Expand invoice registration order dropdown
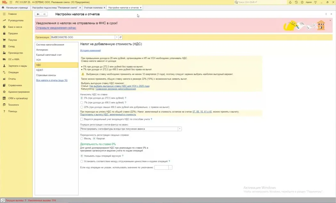 tap(180, 129)
